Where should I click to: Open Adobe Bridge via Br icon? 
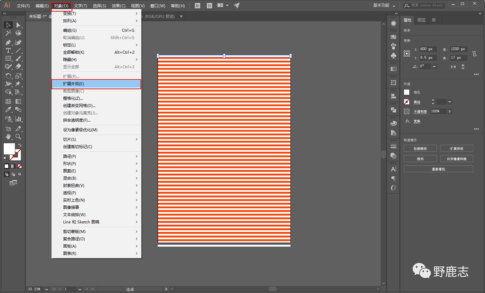pos(198,6)
